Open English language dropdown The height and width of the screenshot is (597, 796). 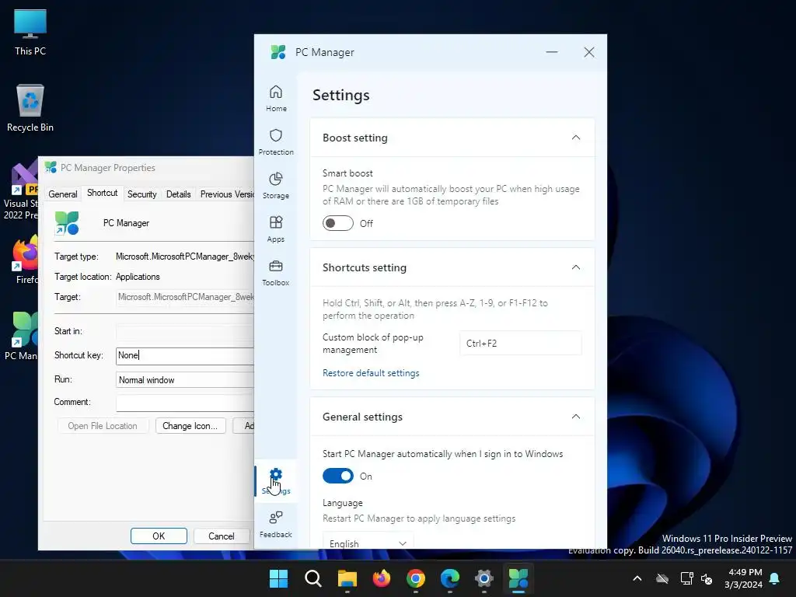(368, 541)
